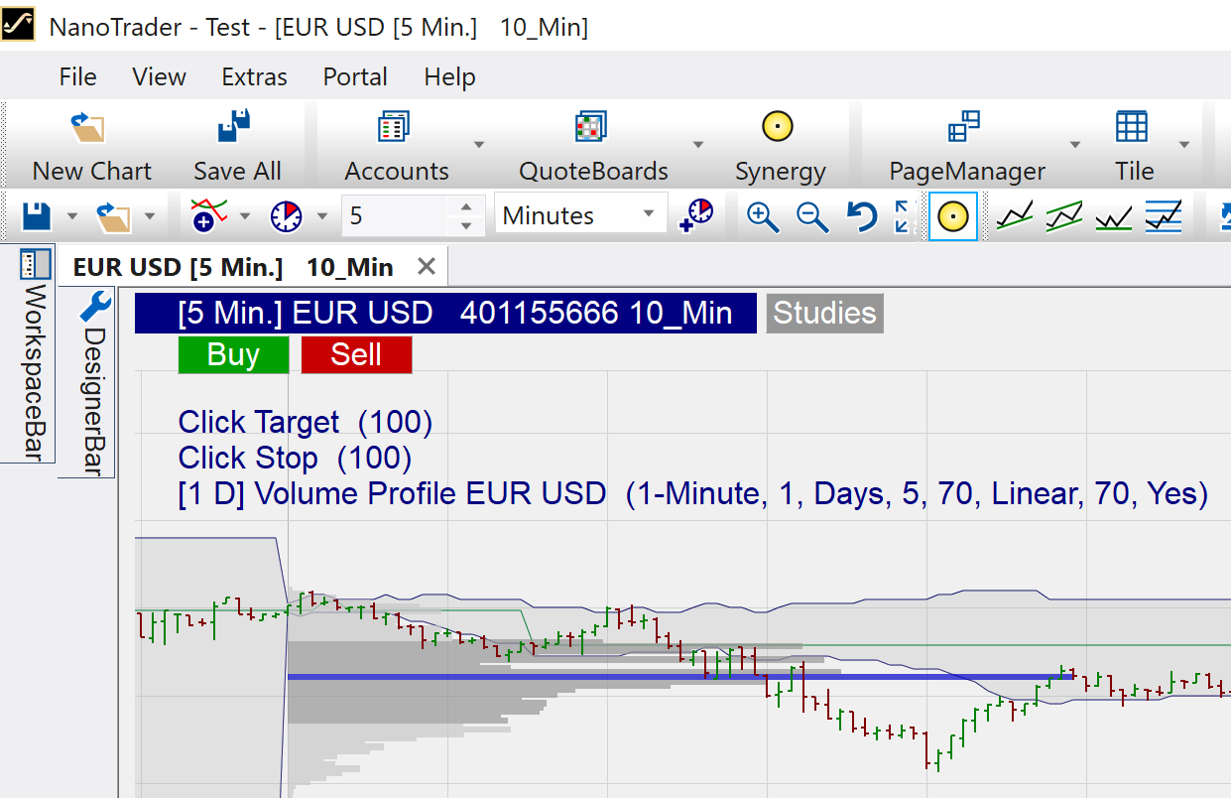Click the period value field showing 5

(395, 215)
